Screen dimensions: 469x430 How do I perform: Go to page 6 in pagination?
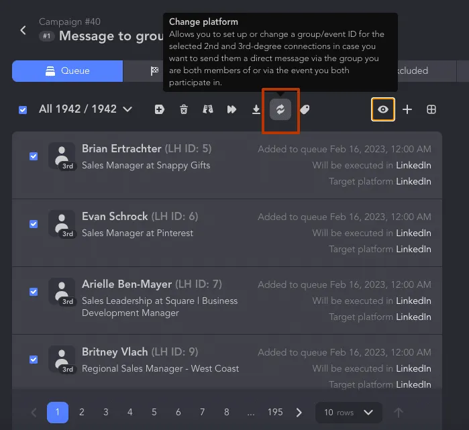pyautogui.click(x=178, y=413)
